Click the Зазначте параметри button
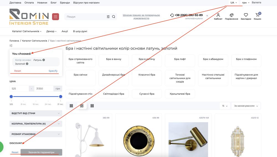Image resolution: width=277 pixels, height=157 pixels. (x=41, y=152)
